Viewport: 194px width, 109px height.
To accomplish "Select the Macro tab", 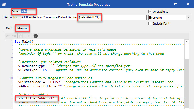I will point(22,28).
